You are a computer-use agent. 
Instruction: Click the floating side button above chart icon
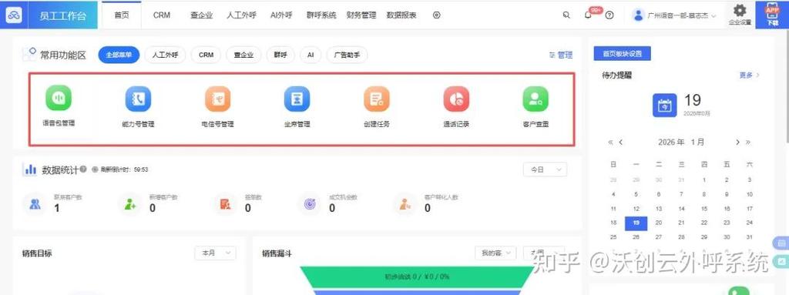781,243
